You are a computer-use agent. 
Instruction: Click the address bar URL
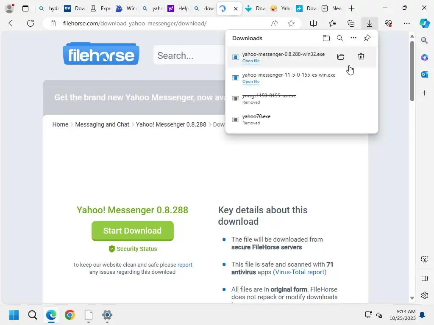click(135, 24)
